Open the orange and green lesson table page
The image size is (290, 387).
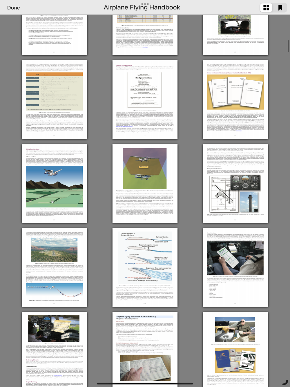[55, 100]
